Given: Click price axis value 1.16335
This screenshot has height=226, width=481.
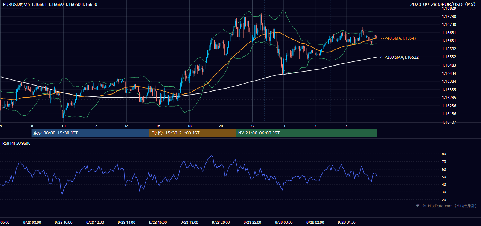Looking at the screenshot, I should [x=449, y=90].
